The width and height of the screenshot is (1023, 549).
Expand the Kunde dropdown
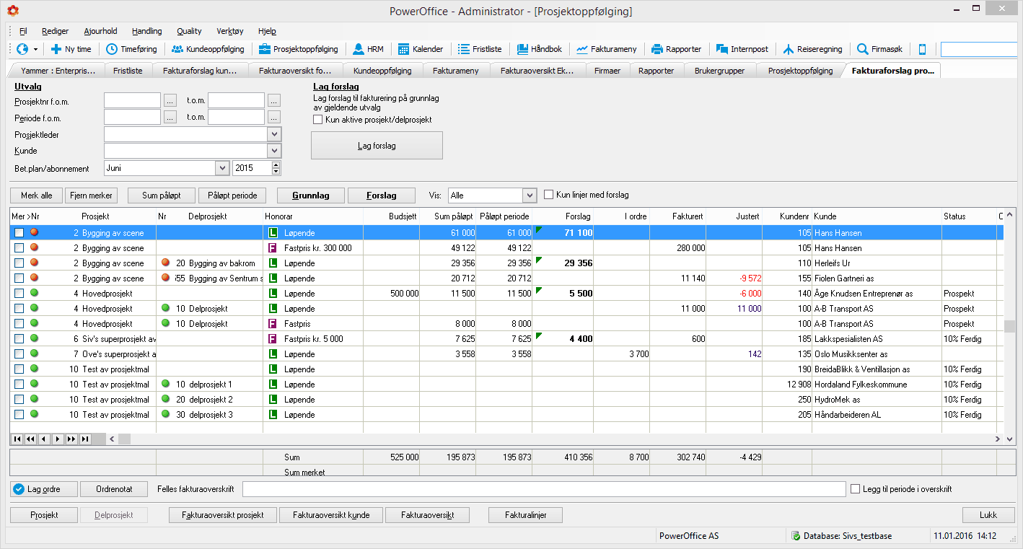tap(274, 151)
